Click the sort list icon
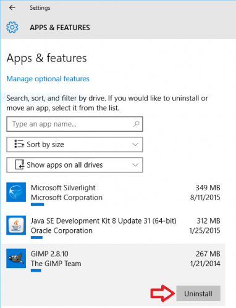Image resolution: width=236 pixels, height=308 pixels. 19,144
